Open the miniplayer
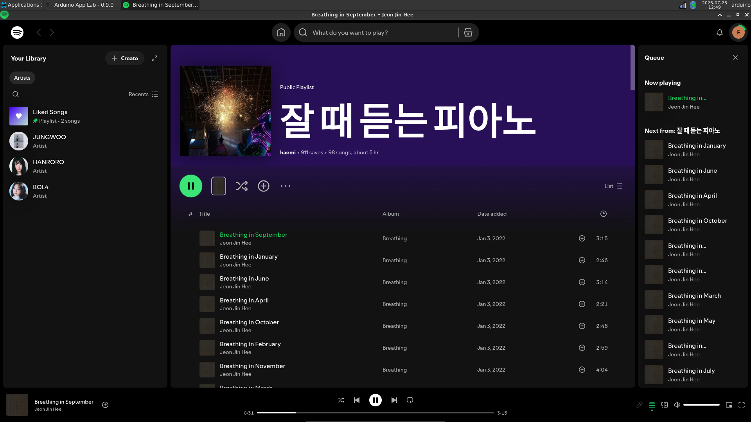This screenshot has height=422, width=751. point(729,405)
